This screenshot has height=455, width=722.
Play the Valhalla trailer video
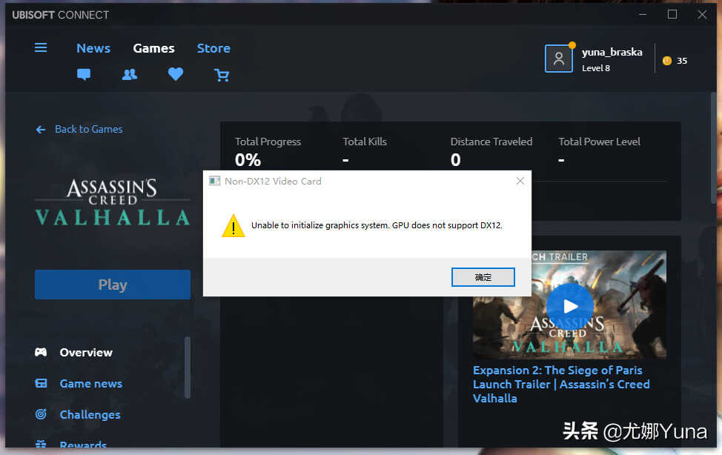pyautogui.click(x=570, y=306)
